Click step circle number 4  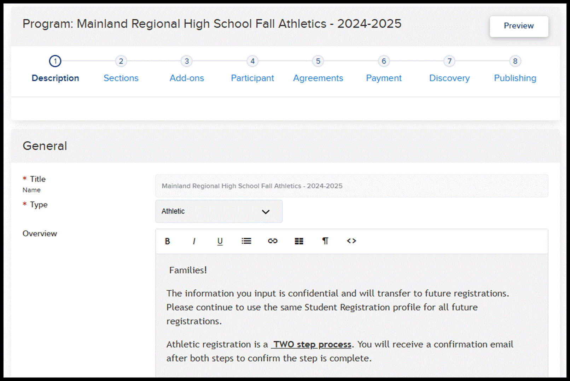point(252,61)
